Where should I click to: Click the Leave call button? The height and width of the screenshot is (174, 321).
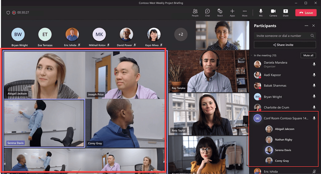[306, 13]
